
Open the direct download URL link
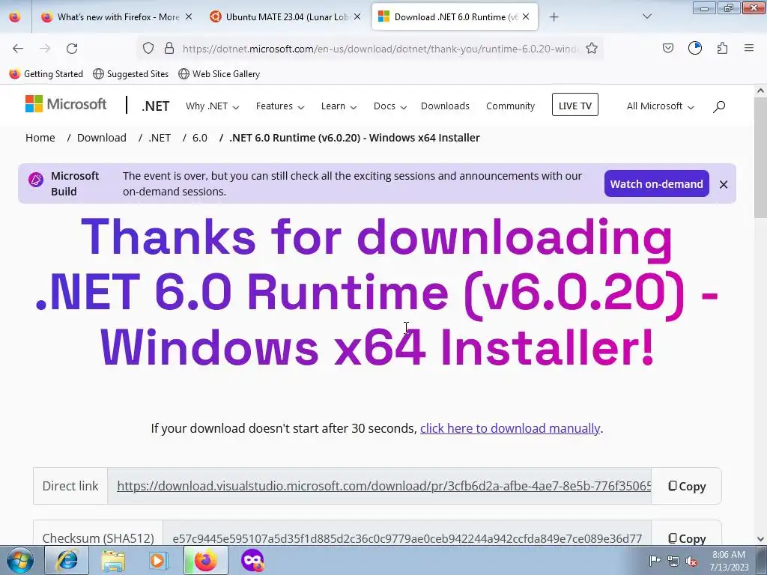384,486
